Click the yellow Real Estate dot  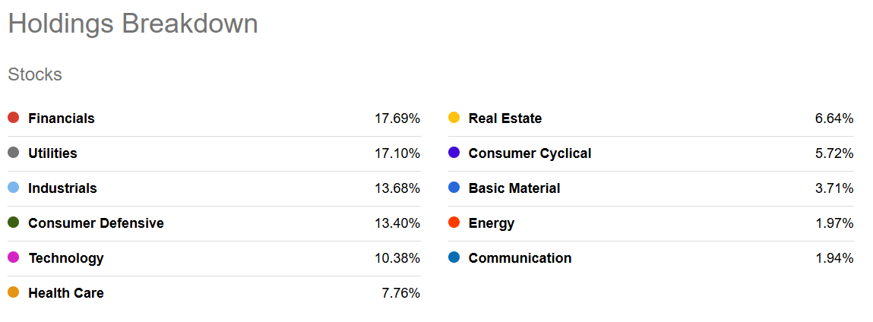point(454,118)
